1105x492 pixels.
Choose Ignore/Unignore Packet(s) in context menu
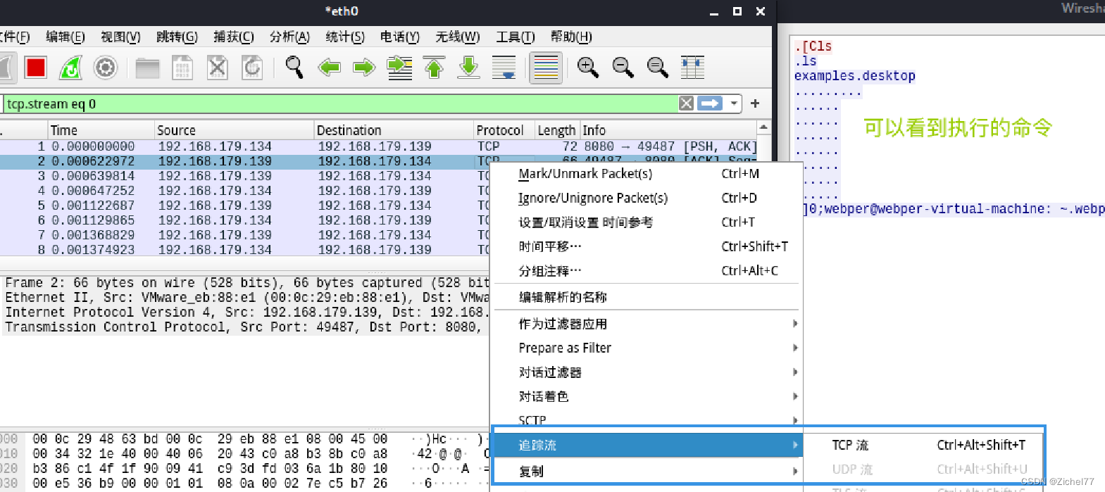coord(647,198)
